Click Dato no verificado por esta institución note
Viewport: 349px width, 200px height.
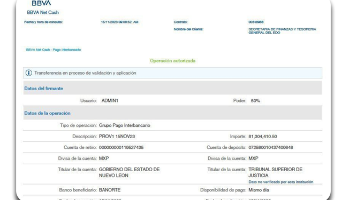click(280, 182)
